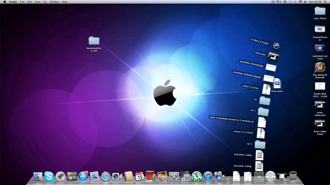
Task: Open FaceTime camera icon in dock
Action: click(x=117, y=176)
